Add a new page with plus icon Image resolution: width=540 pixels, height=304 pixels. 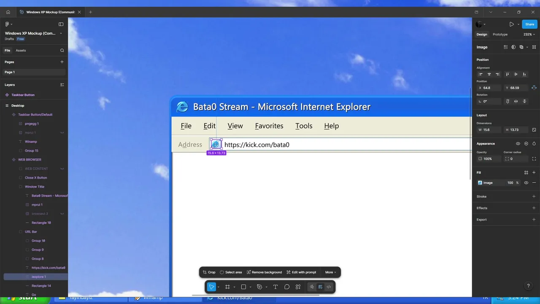click(62, 62)
